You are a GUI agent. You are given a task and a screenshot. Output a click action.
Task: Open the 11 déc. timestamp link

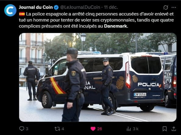[111, 7]
